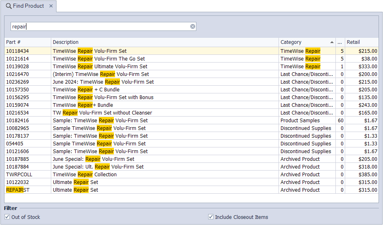Select TimeWise Repair Volu-Firm The Go Set
This screenshot has width=383, height=225.
pos(99,59)
